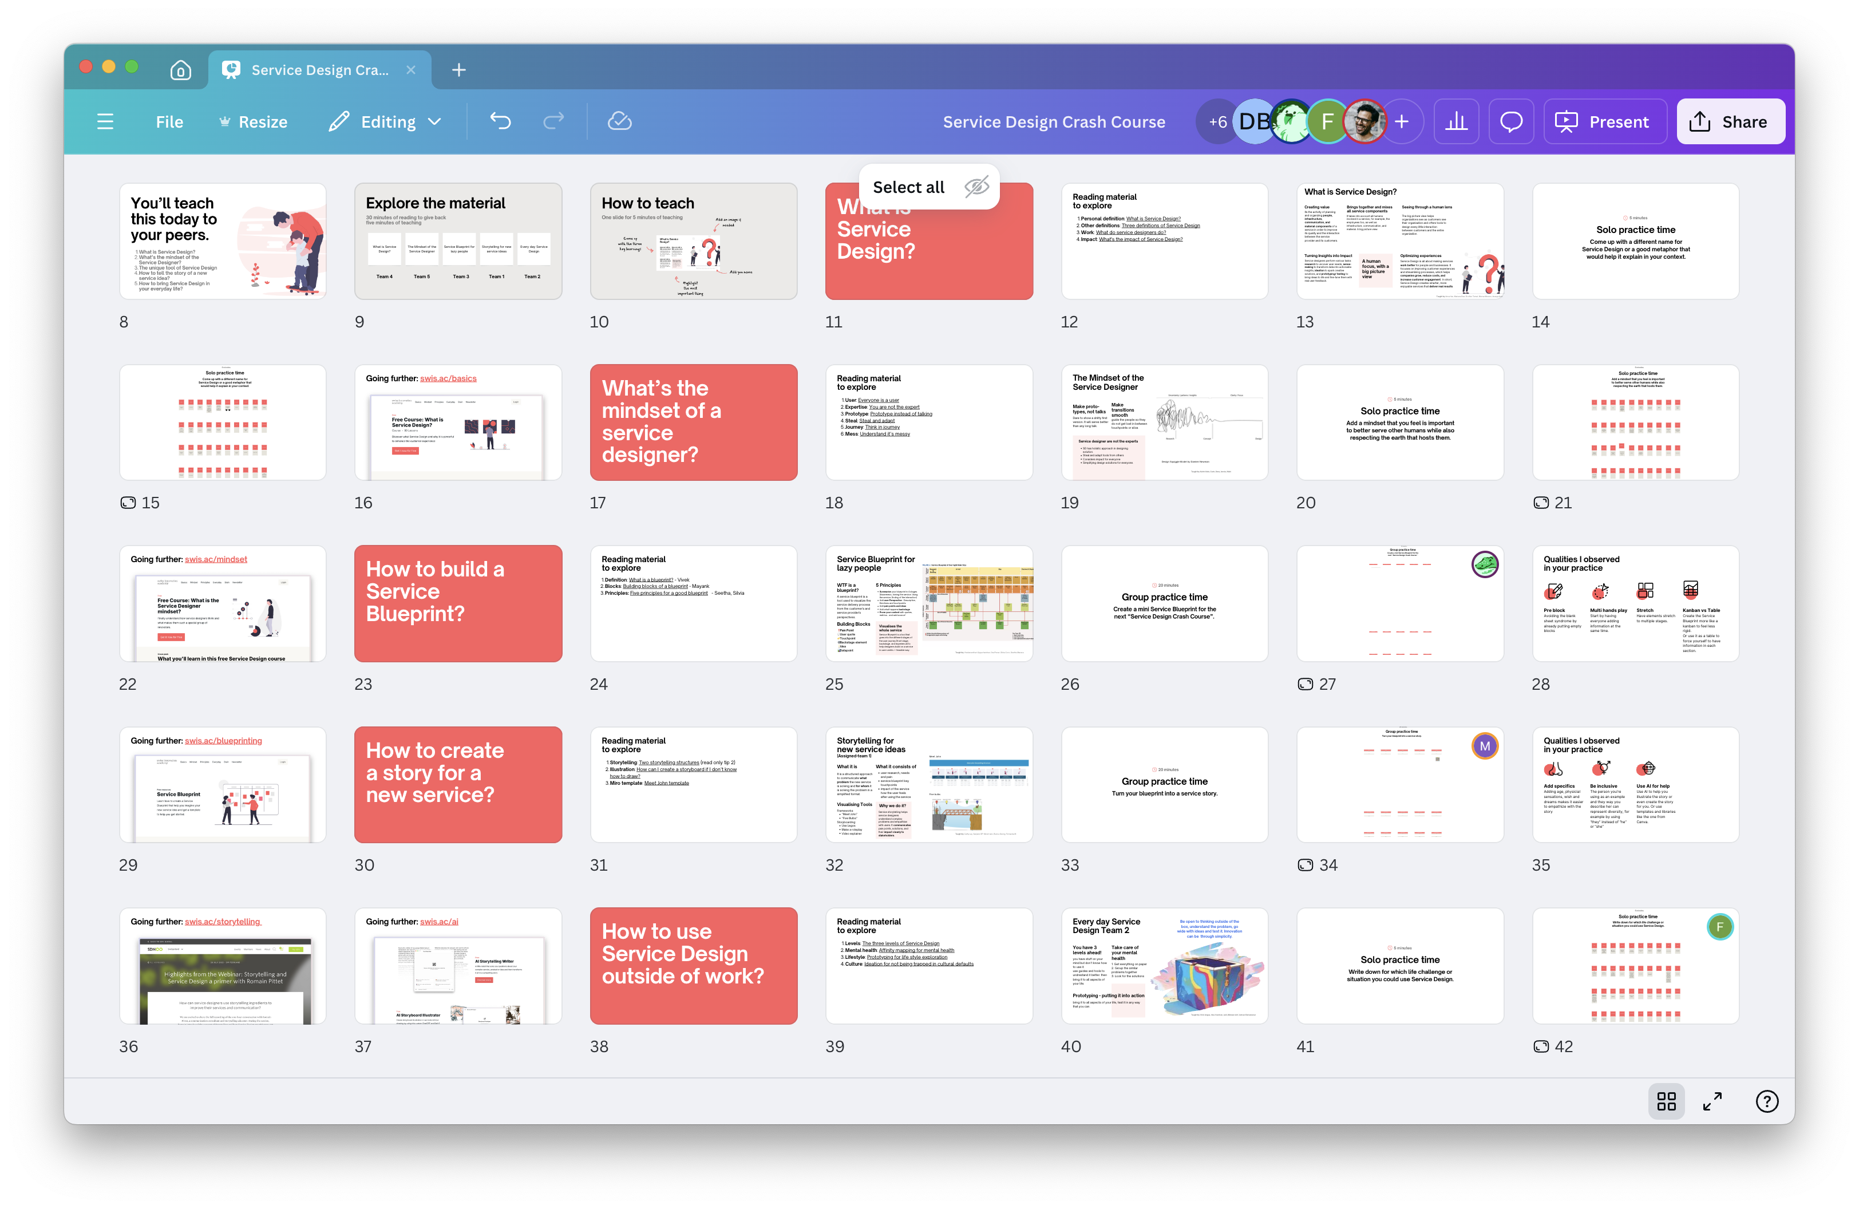Open a new tab with plus
1859x1209 pixels.
coord(459,70)
